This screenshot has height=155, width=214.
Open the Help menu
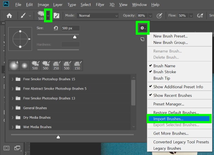tap(155, 5)
